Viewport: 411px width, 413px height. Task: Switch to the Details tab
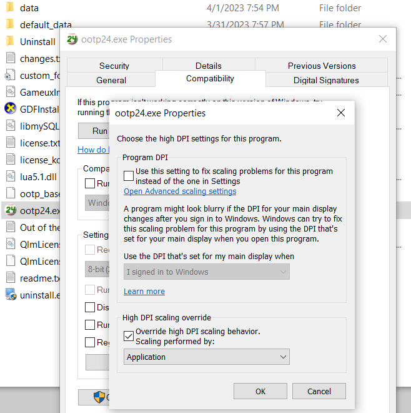pyautogui.click(x=209, y=66)
